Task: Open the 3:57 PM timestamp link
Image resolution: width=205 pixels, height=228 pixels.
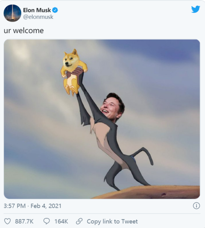Action: pyautogui.click(x=15, y=206)
